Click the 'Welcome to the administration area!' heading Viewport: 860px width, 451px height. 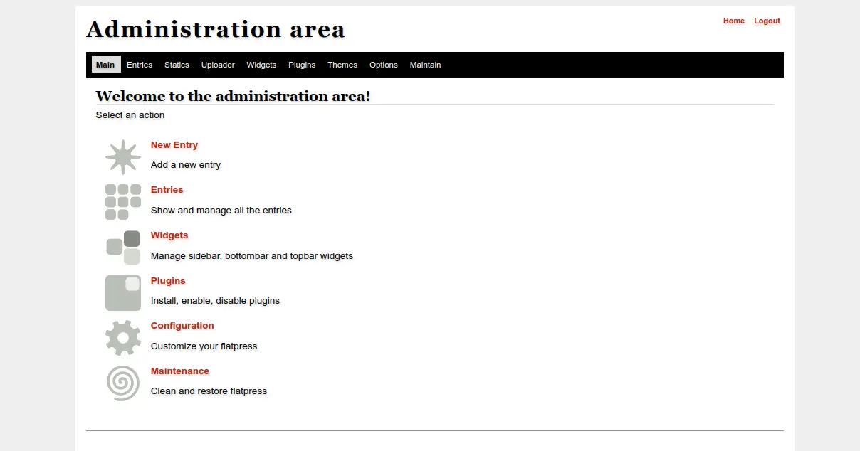[x=234, y=96]
